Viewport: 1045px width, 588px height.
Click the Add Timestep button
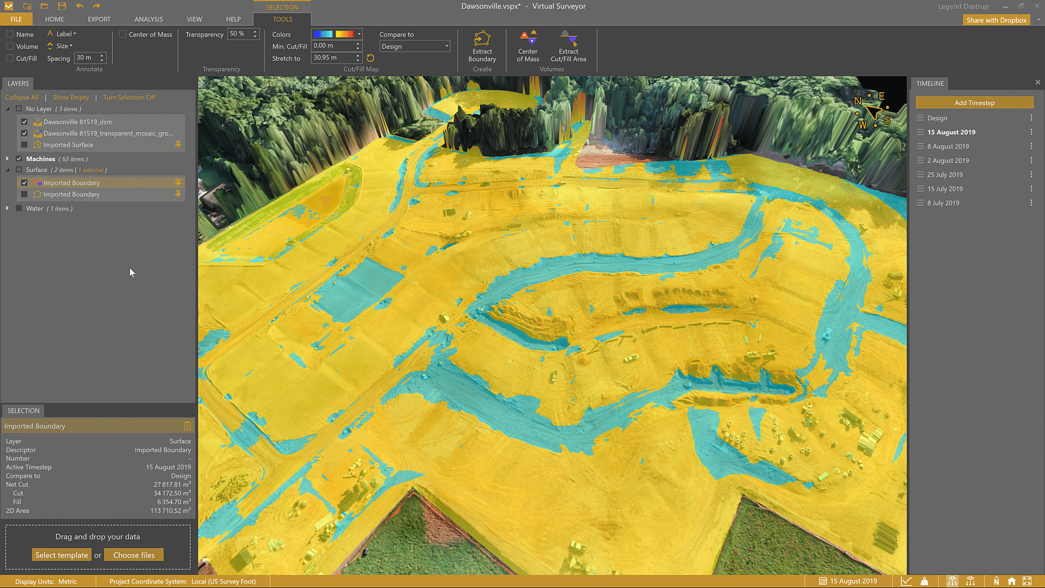tap(974, 103)
